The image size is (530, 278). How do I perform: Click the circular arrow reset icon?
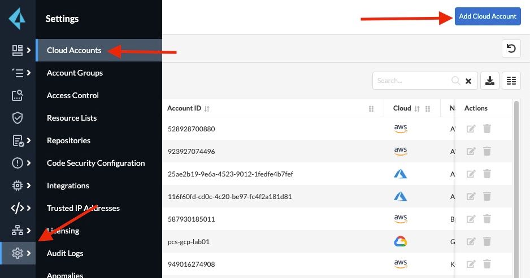click(x=511, y=48)
